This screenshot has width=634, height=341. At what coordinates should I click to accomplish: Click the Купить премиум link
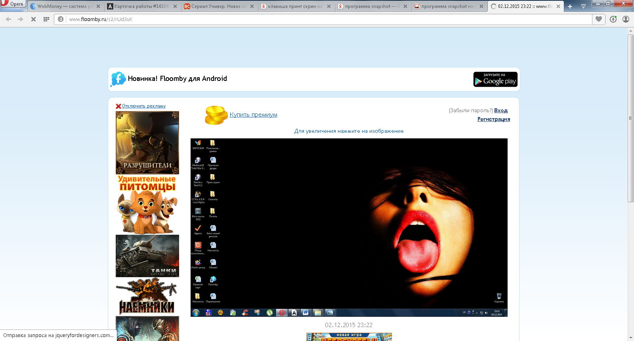click(253, 115)
